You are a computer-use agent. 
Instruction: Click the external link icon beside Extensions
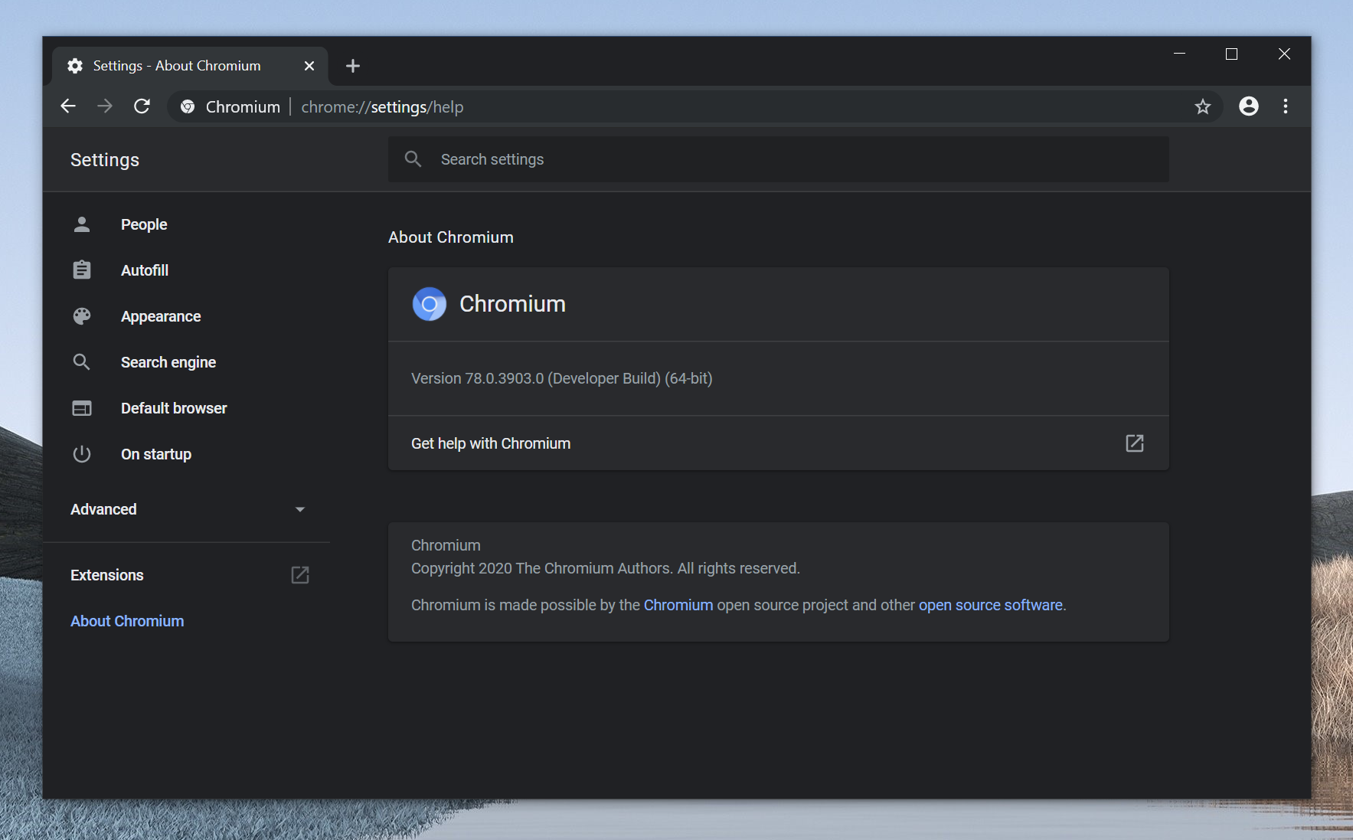299,575
